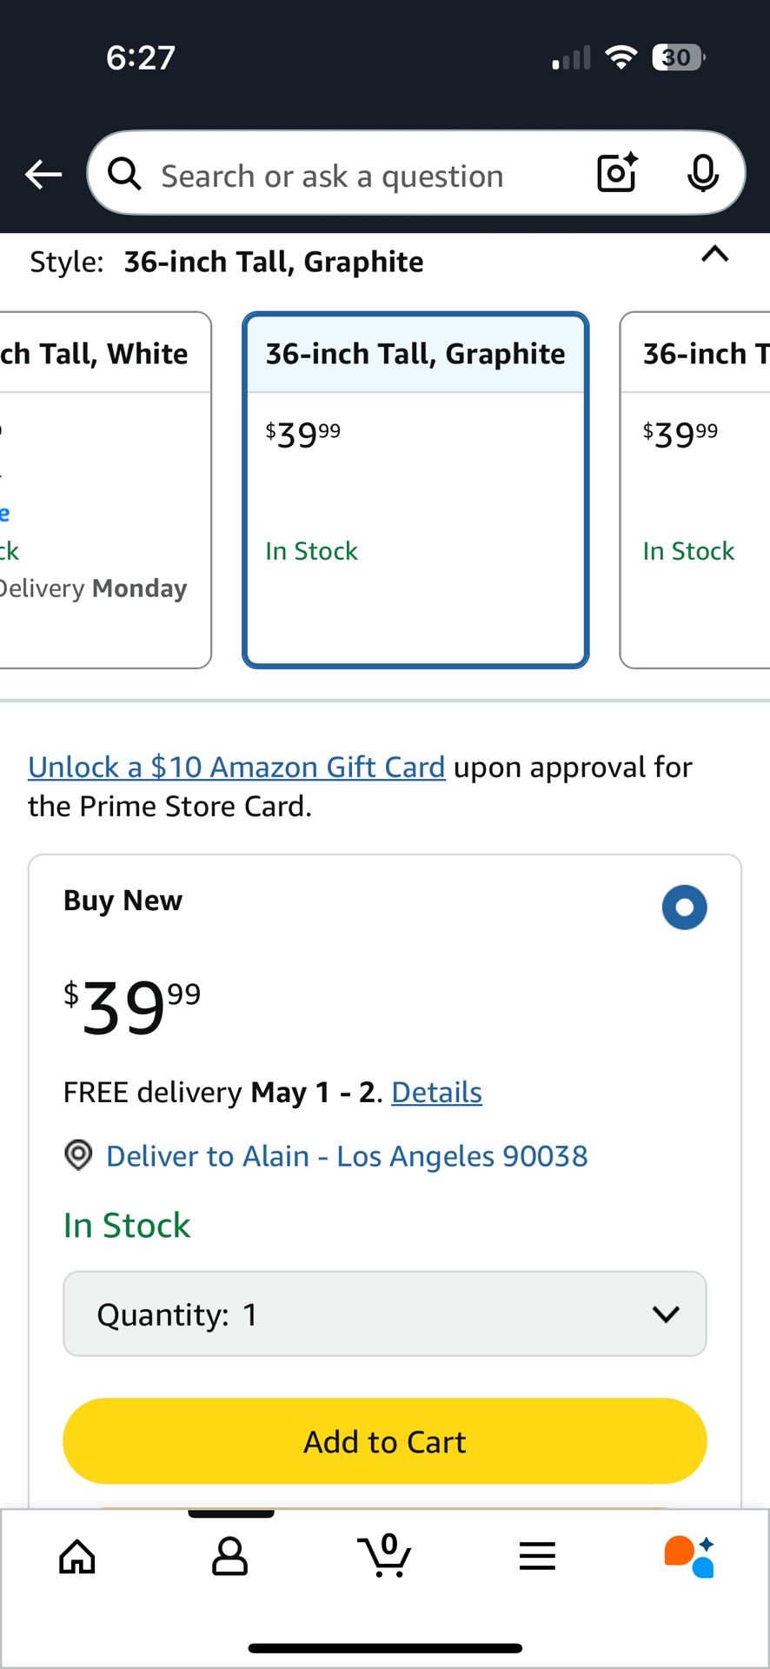This screenshot has height=1669, width=770.
Task: Open the hamburger menu icon
Action: (x=537, y=1556)
